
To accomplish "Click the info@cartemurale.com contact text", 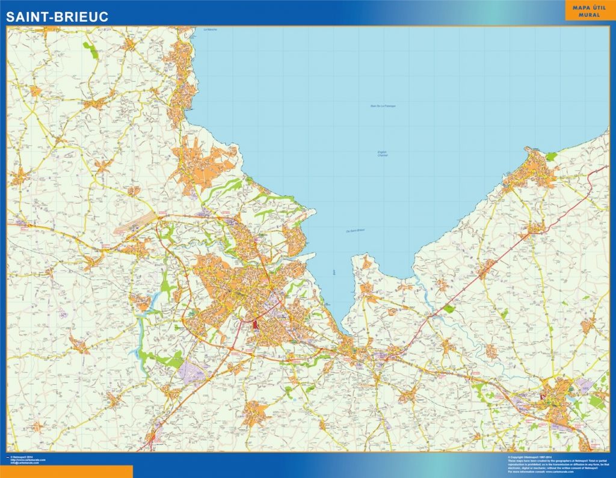I will click(x=26, y=463).
